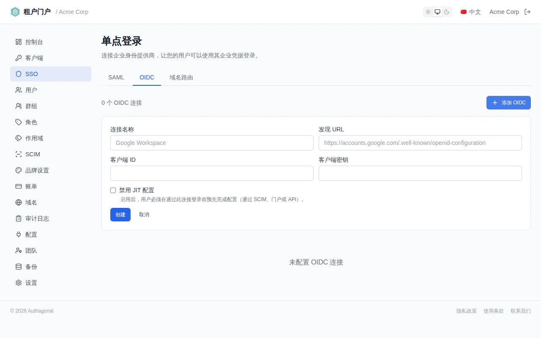
Task: Click the SSO shield icon
Action: 19,74
